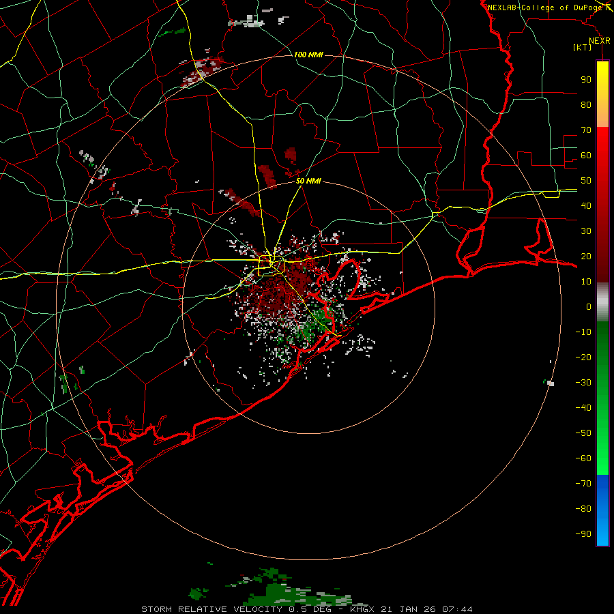Click the 70 value on the velocity scale
This screenshot has width=614, height=614.
click(x=586, y=130)
